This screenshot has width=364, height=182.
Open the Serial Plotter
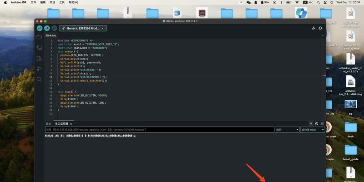click(313, 28)
